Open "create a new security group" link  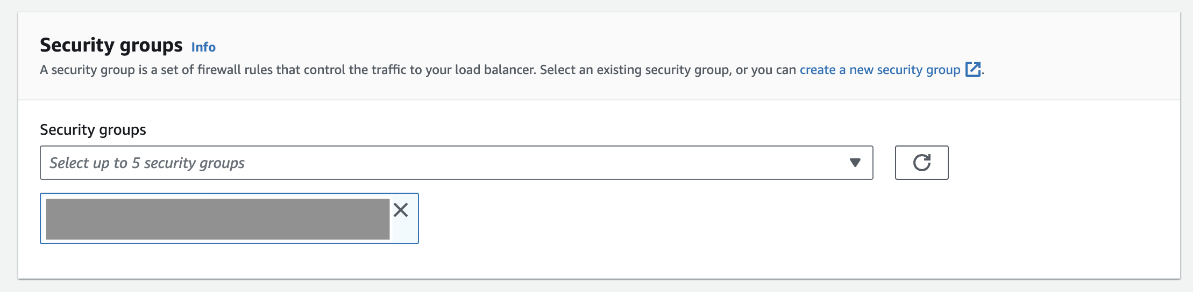[880, 70]
